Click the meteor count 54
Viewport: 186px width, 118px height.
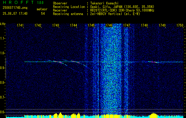[43, 14]
